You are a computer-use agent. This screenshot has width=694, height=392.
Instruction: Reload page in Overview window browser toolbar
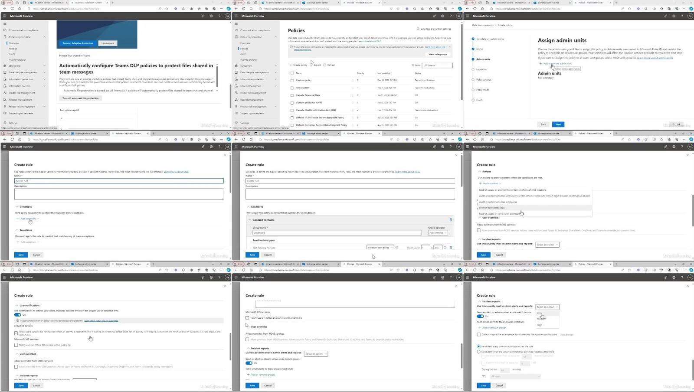coord(12,9)
